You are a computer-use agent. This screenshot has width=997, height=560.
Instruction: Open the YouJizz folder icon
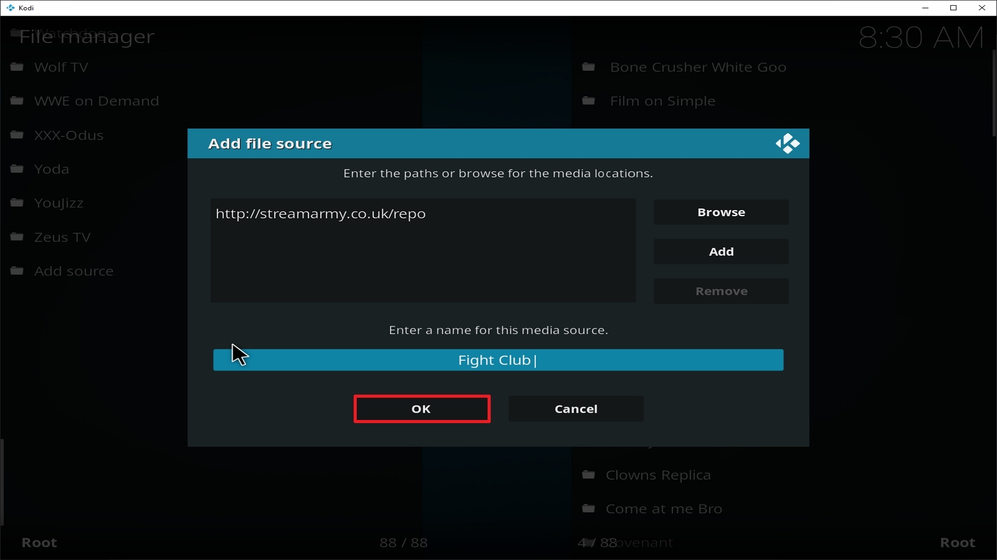[x=17, y=202]
